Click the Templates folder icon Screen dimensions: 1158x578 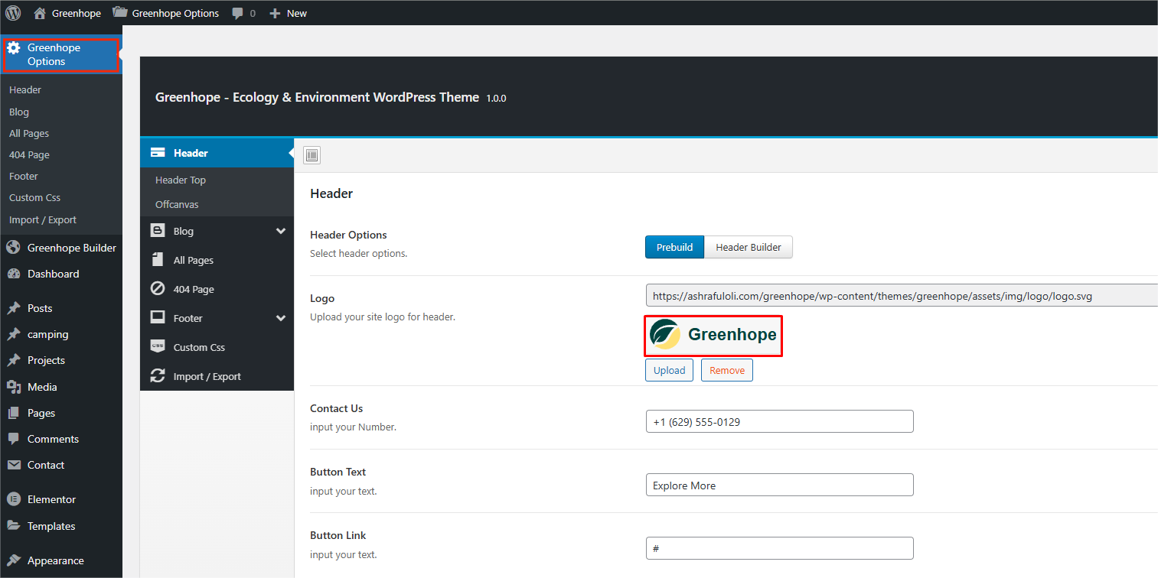14,526
